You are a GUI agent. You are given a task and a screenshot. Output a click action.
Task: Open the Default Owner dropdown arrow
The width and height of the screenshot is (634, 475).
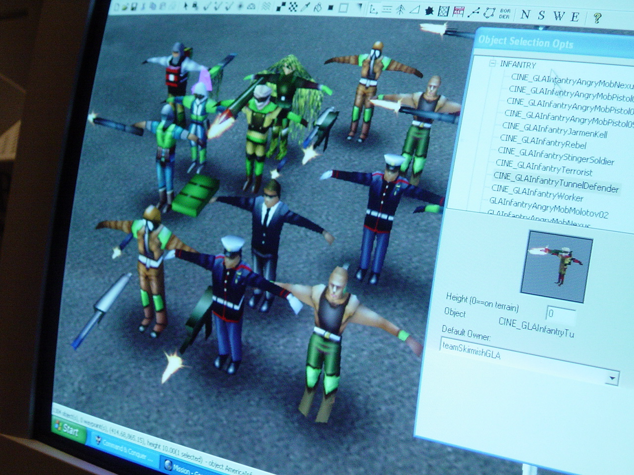pyautogui.click(x=612, y=379)
